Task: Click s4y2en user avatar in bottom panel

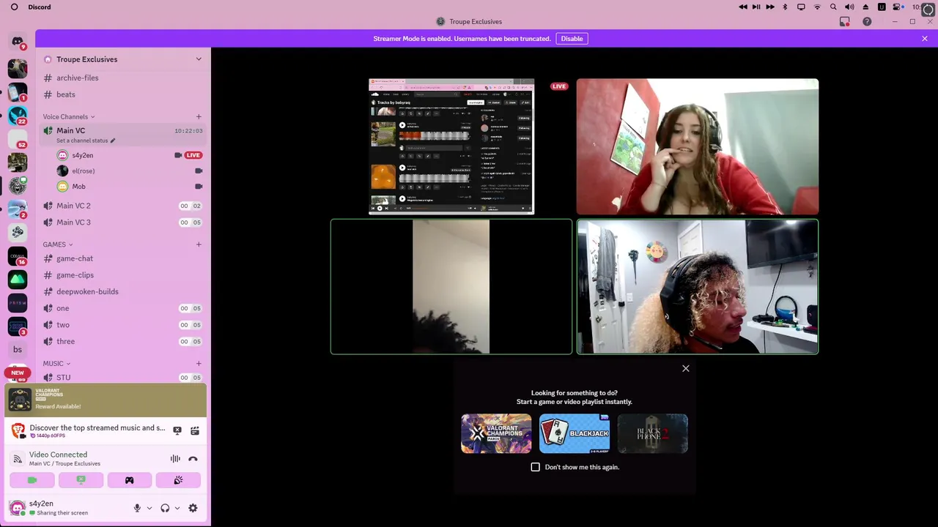Action: coord(16,508)
